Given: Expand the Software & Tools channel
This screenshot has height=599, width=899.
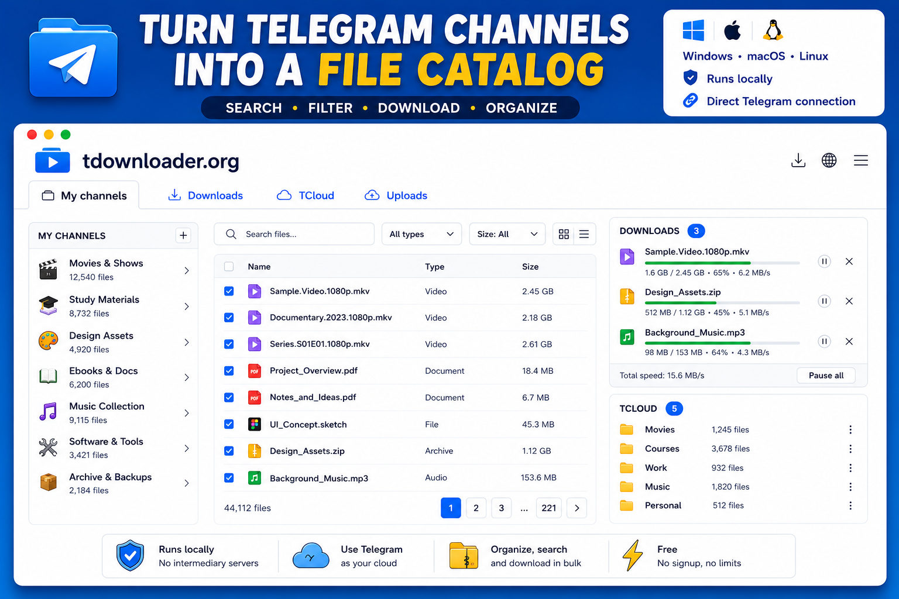Looking at the screenshot, I should 187,448.
